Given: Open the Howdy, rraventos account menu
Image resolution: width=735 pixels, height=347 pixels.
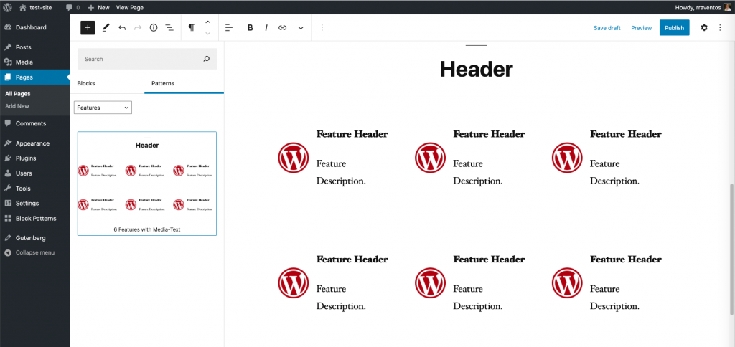Looking at the screenshot, I should (x=702, y=7).
